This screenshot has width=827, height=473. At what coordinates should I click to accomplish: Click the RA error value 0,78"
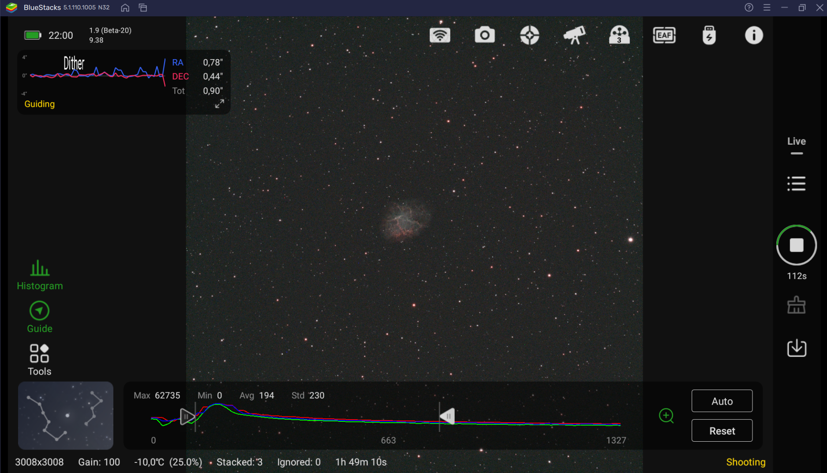click(213, 63)
